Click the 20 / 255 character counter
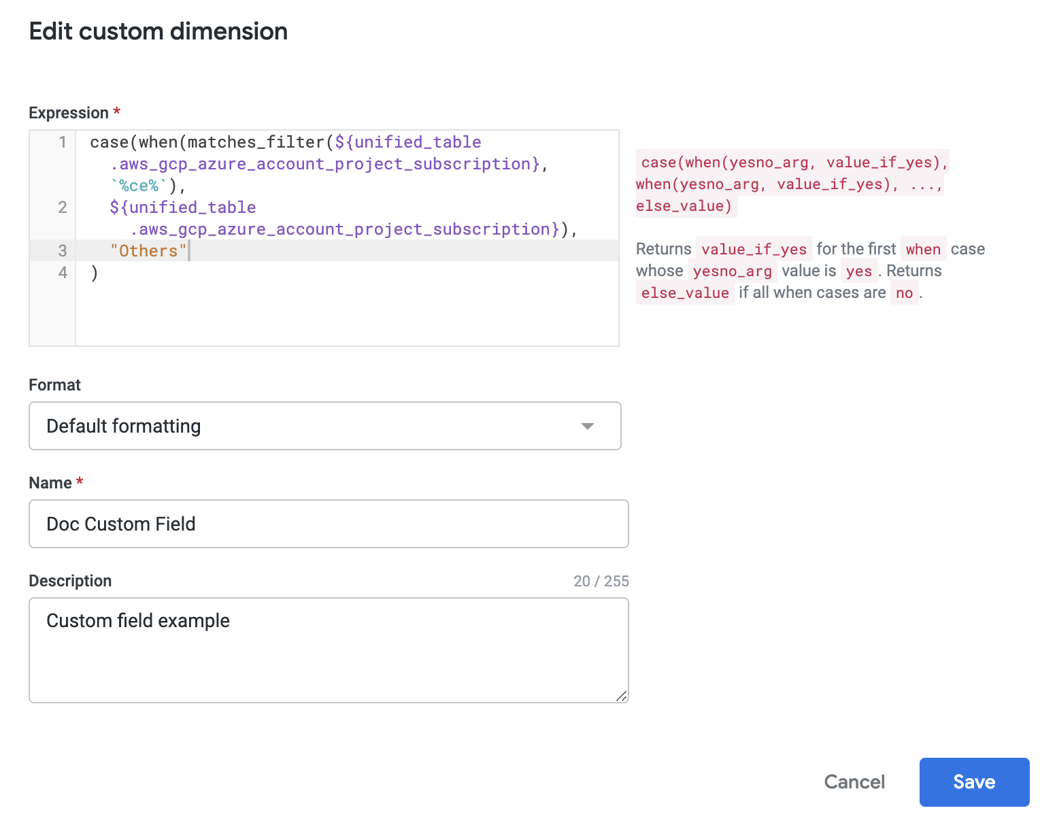 601,581
